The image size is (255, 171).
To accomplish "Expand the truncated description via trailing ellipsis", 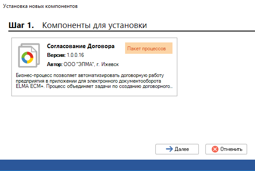I will 172,87.
